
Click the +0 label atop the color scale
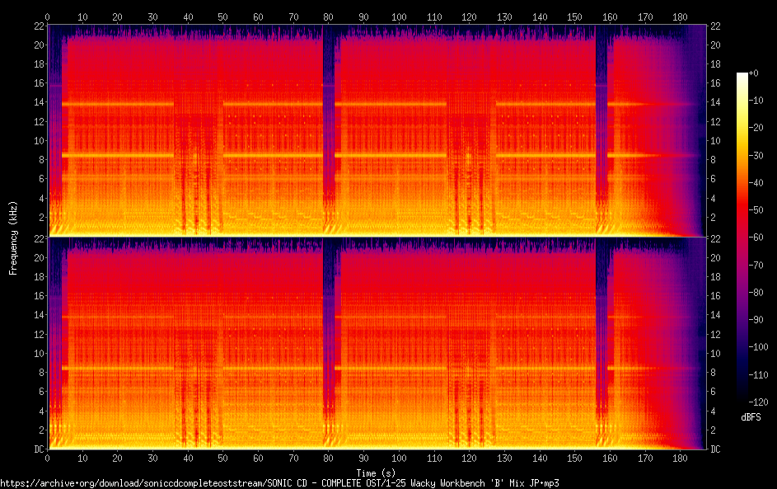[753, 73]
